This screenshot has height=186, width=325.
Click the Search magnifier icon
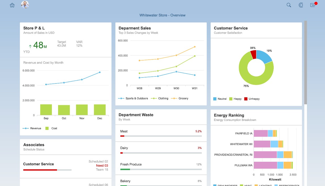click(x=289, y=5)
